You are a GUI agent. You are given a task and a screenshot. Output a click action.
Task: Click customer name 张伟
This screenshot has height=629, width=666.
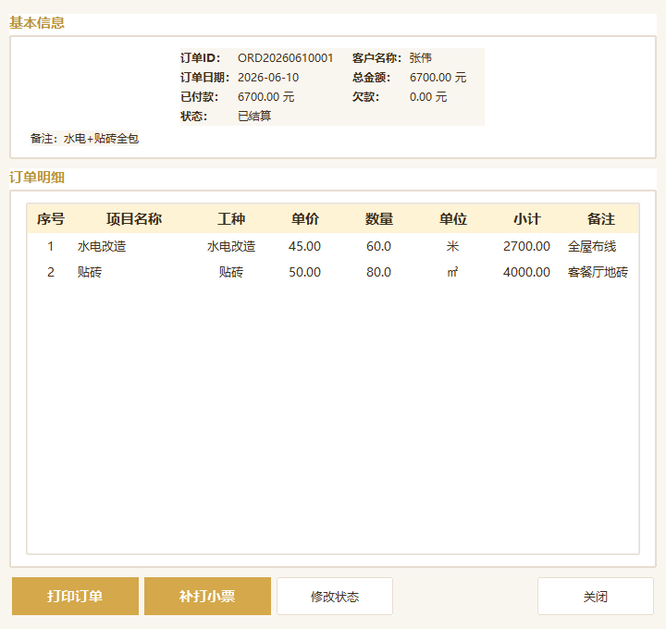click(x=421, y=58)
